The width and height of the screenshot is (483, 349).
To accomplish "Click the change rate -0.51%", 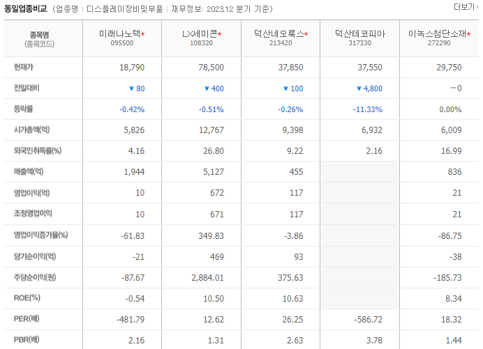I will pos(211,109).
